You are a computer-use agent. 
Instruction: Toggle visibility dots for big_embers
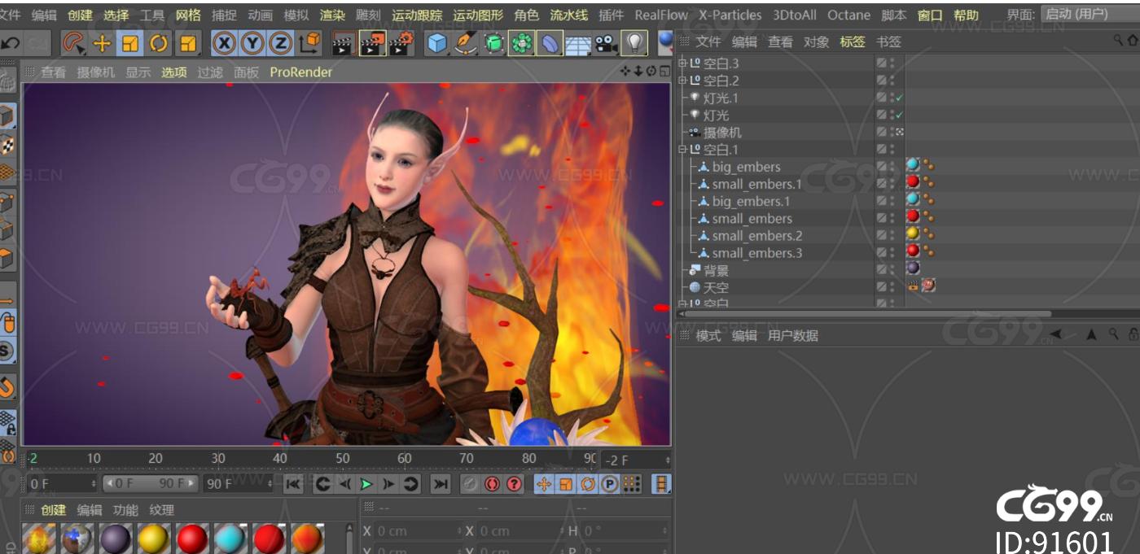pyautogui.click(x=892, y=166)
